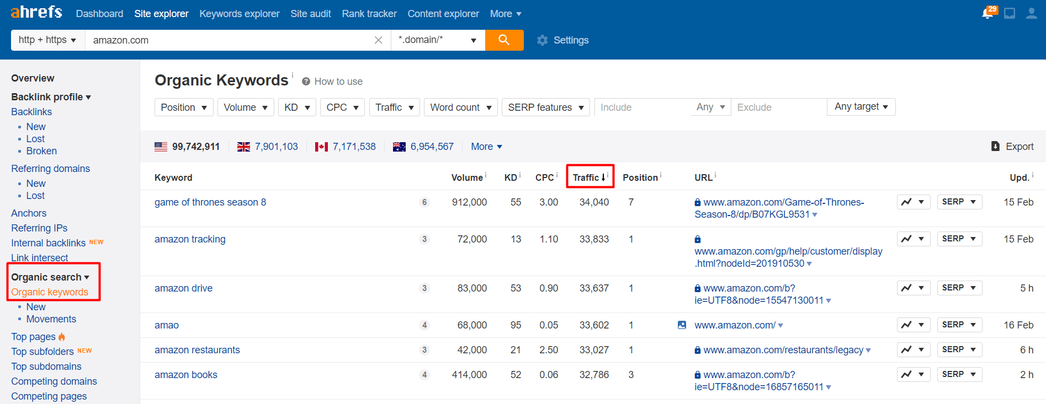Select the Canada flag
This screenshot has width=1046, height=404.
[321, 147]
